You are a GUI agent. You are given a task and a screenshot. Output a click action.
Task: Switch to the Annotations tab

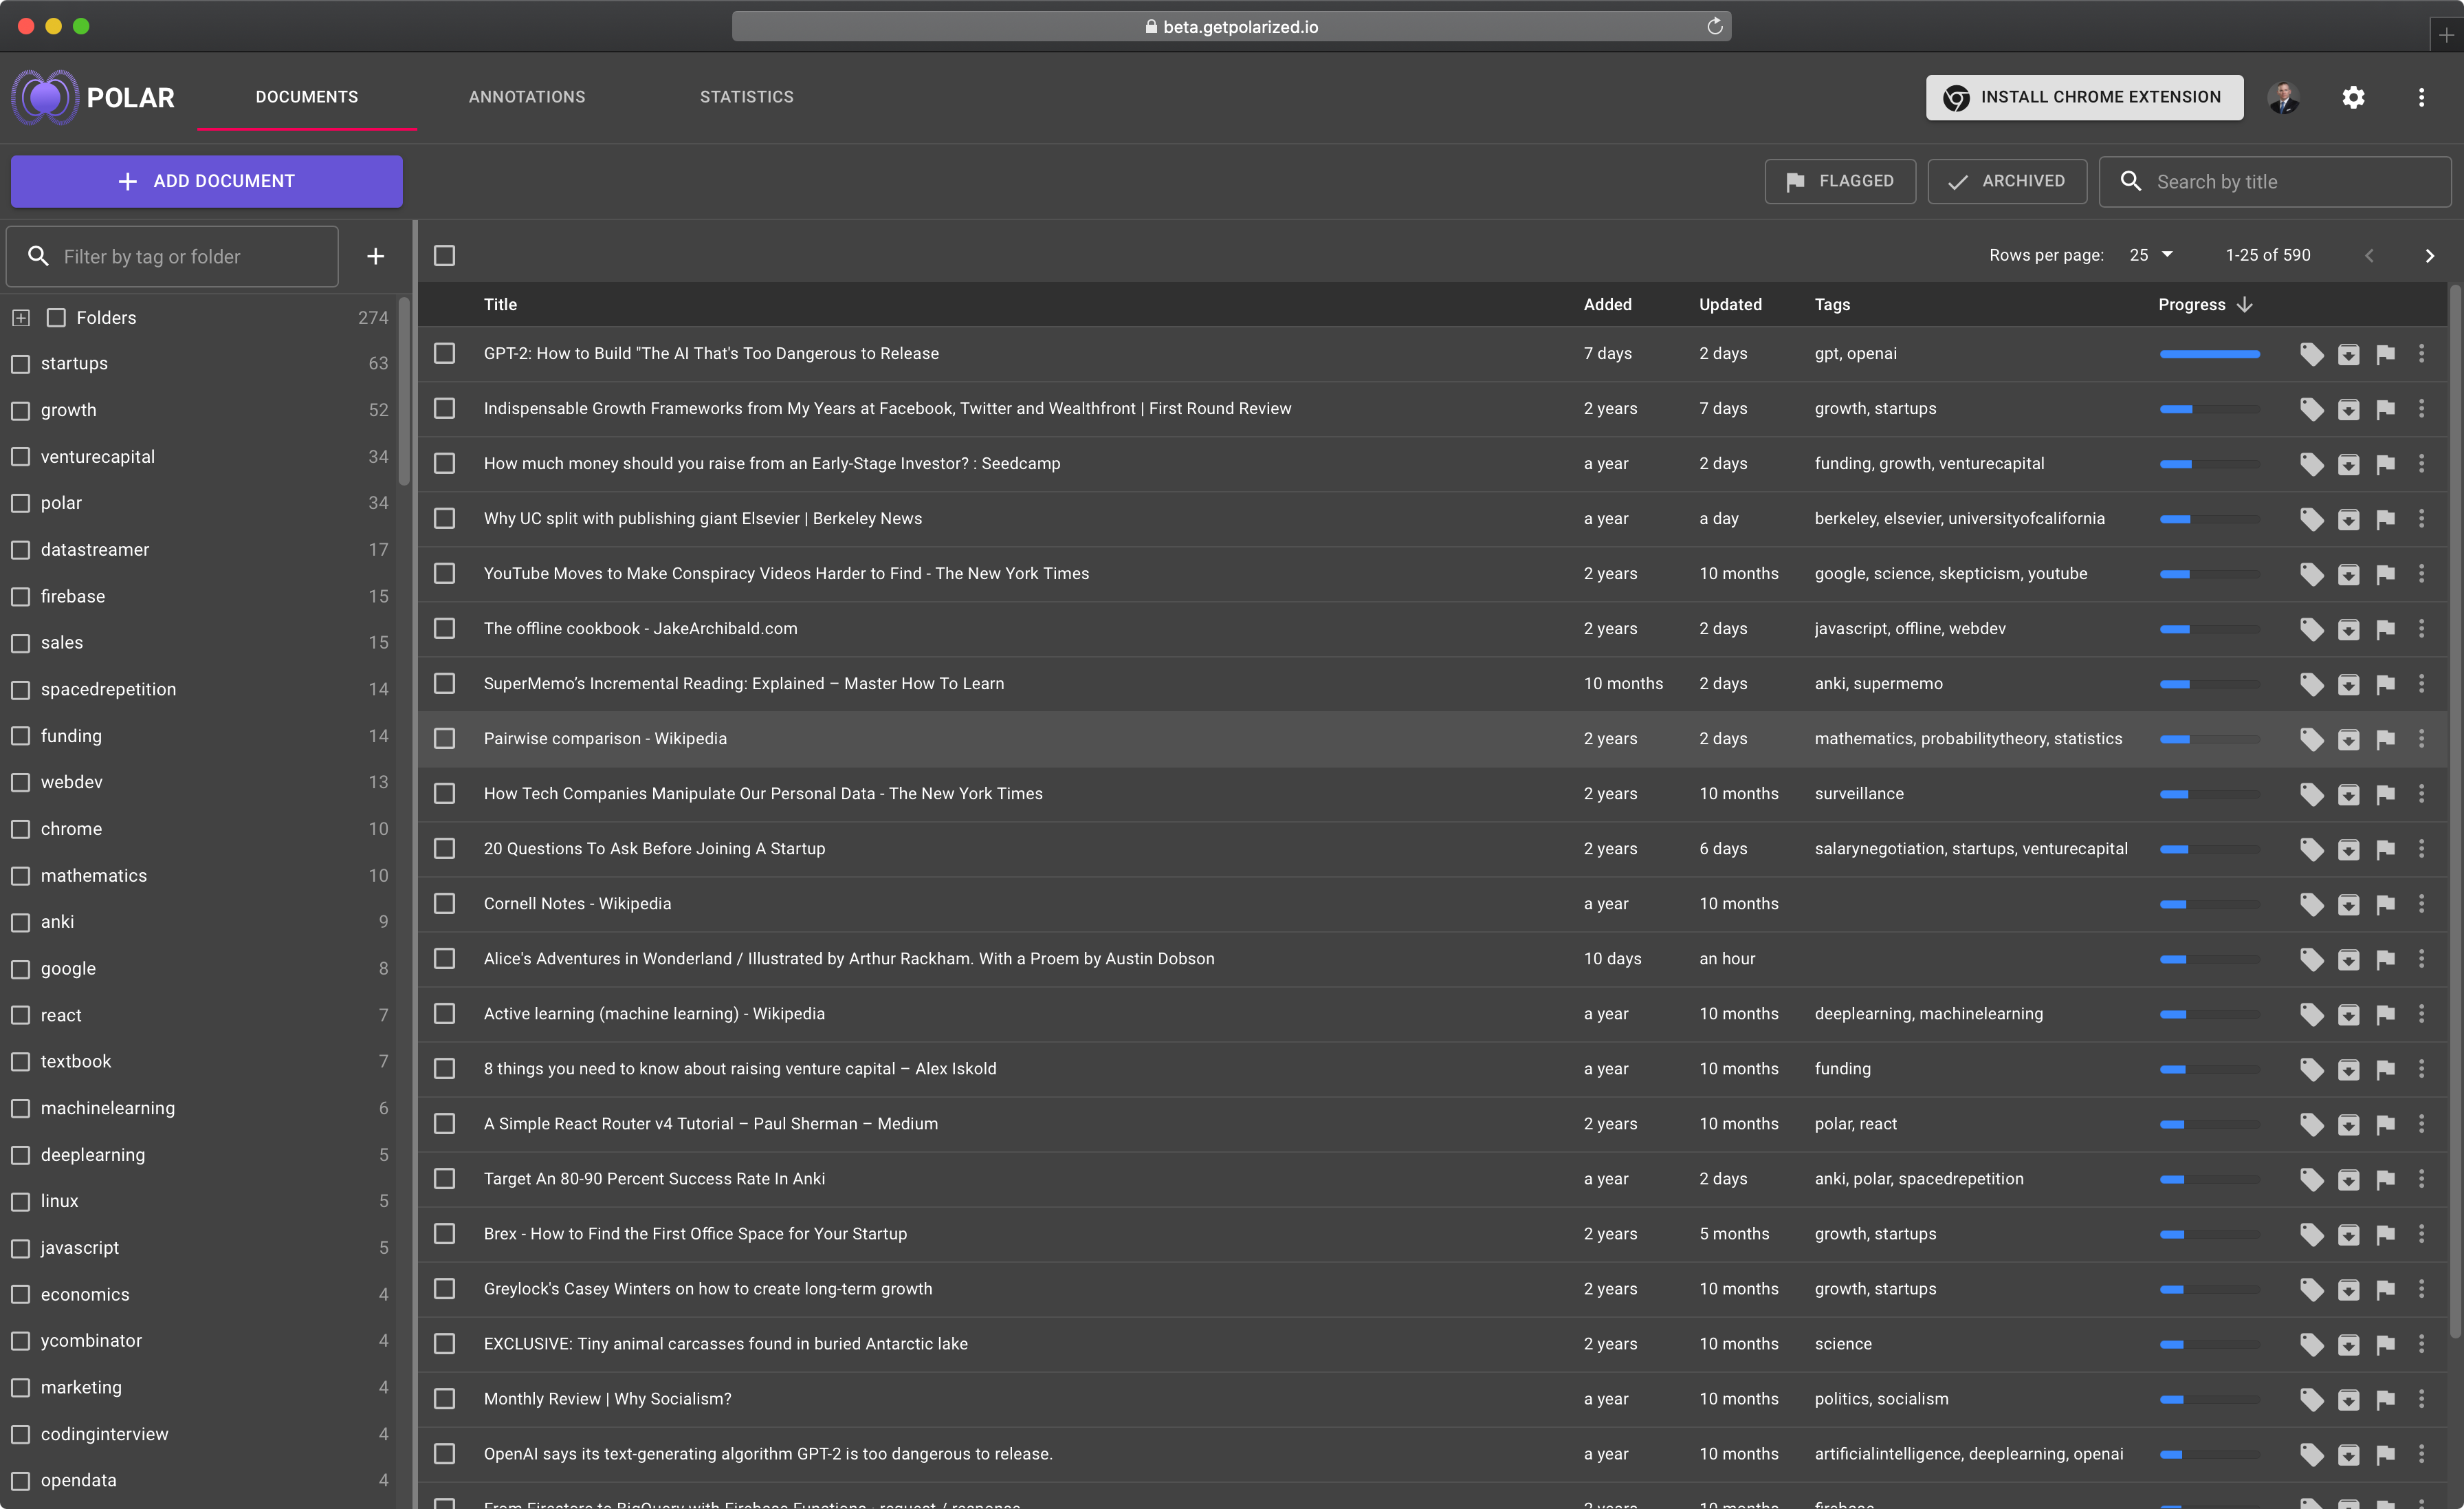coord(527,97)
